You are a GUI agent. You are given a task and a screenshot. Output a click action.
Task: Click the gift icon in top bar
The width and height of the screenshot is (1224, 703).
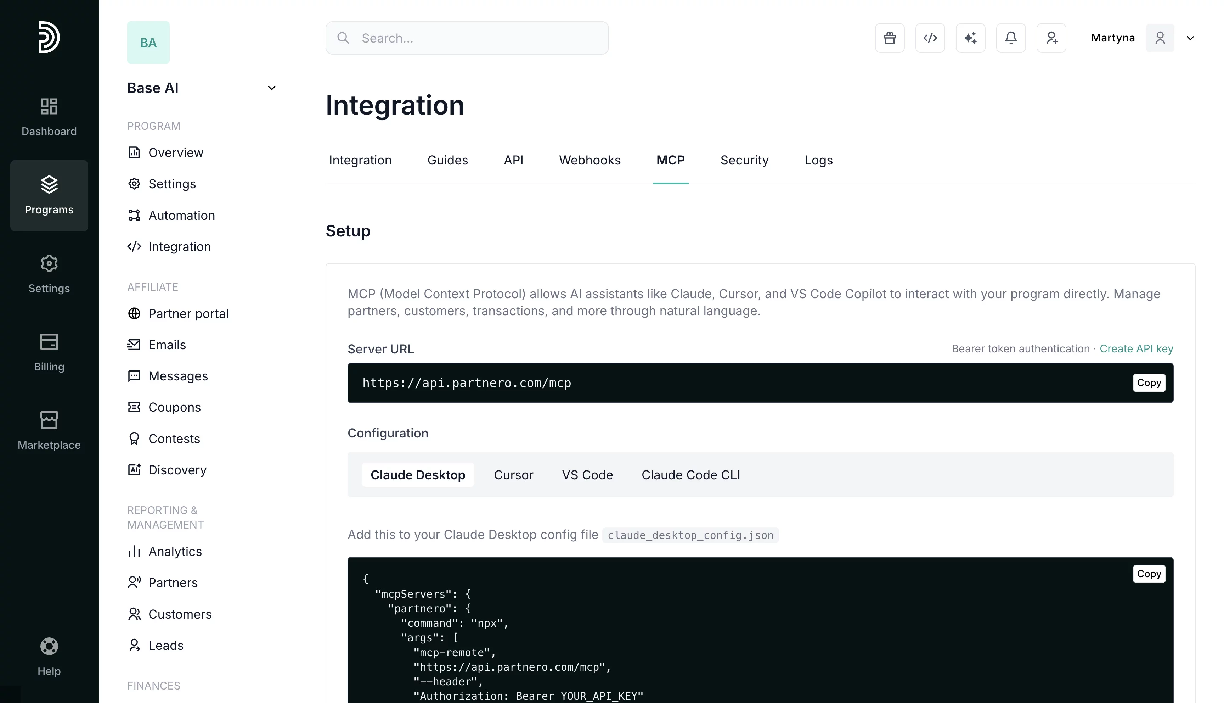coord(890,38)
